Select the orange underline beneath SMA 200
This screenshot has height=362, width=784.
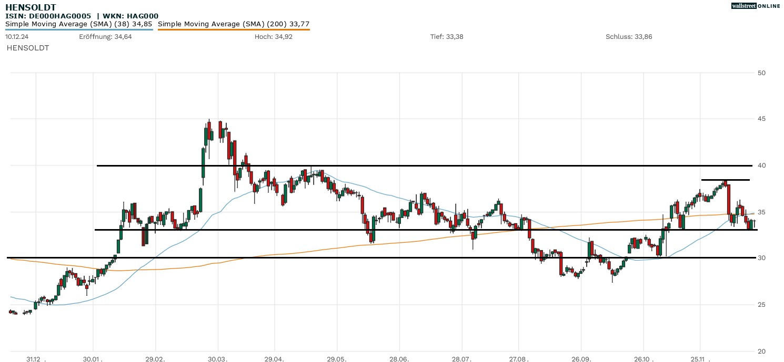point(234,29)
